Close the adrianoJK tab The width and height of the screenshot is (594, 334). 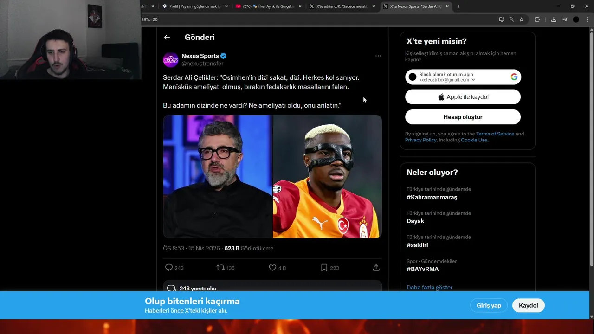tap(374, 6)
